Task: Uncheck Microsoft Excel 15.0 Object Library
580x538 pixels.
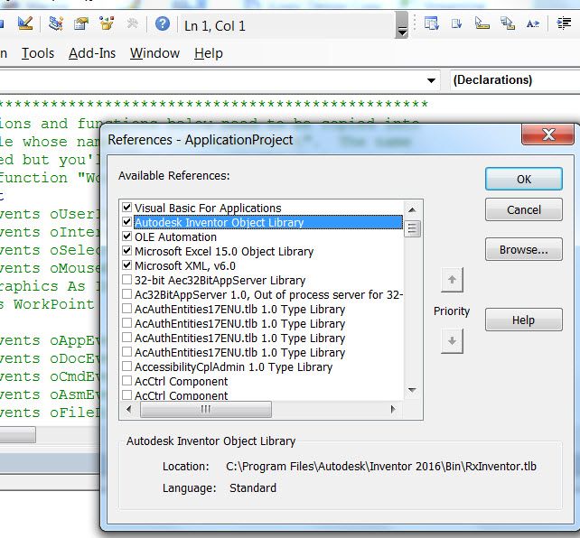Action: (x=126, y=251)
